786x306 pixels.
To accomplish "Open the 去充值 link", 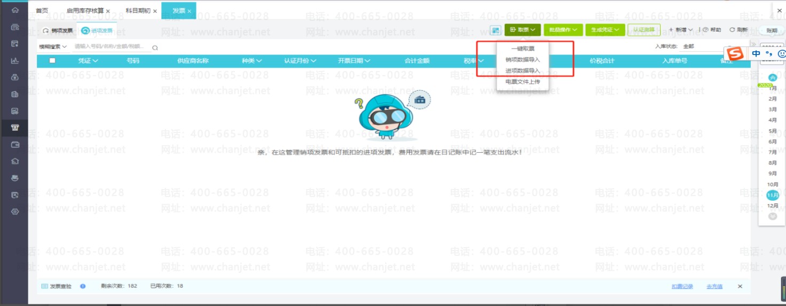I will pos(714,287).
